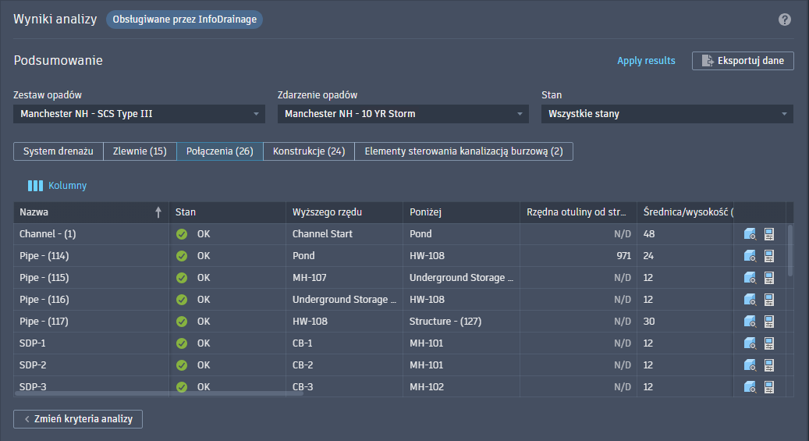Screen dimensions: 809x441
Task: Click the Apply results link
Action: click(646, 61)
